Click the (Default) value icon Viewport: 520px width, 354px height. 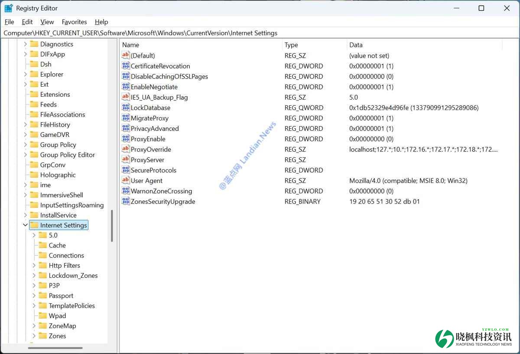[126, 55]
